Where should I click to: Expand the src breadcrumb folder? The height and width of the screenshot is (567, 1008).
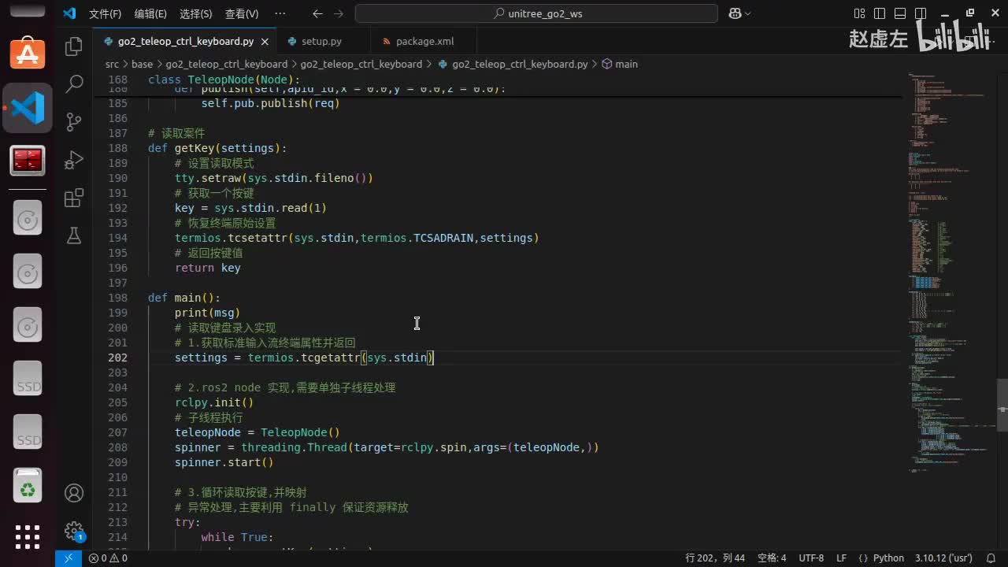[x=112, y=64]
